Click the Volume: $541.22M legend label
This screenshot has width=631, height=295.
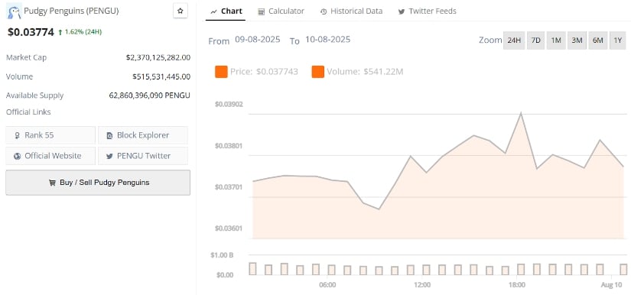click(365, 72)
